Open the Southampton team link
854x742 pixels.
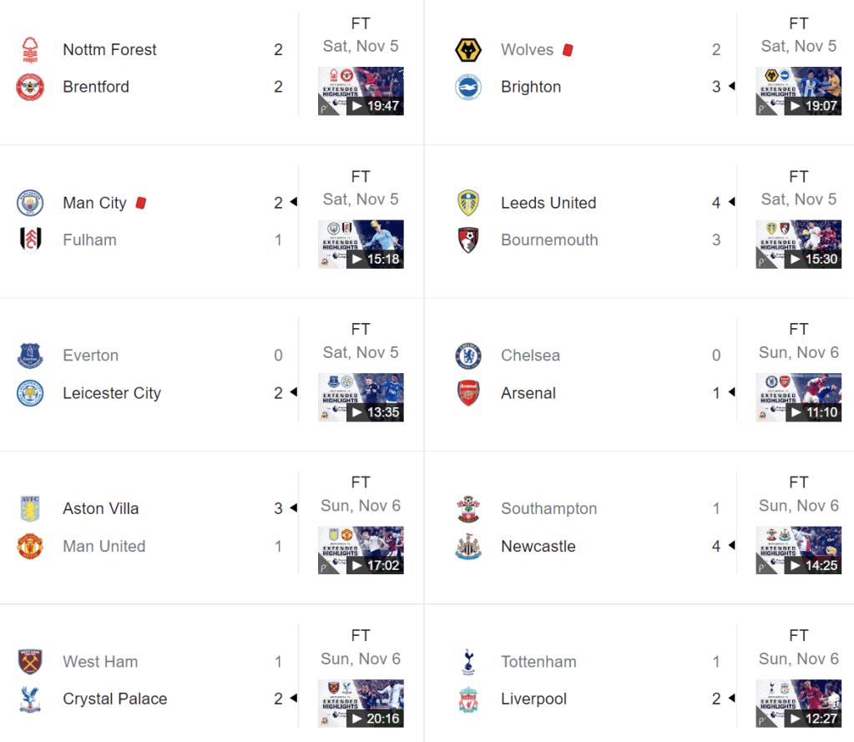click(549, 508)
